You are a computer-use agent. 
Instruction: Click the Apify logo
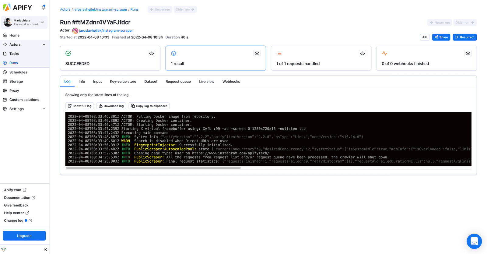point(18,7)
